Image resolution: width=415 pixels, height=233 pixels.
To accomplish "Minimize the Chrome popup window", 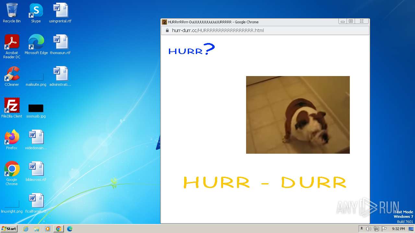I will (342, 21).
